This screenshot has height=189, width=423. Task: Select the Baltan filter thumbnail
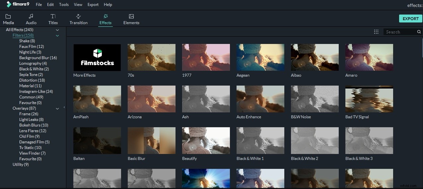pos(97,141)
